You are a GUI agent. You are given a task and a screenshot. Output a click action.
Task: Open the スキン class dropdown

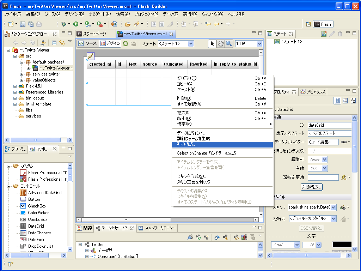[x=334, y=207]
